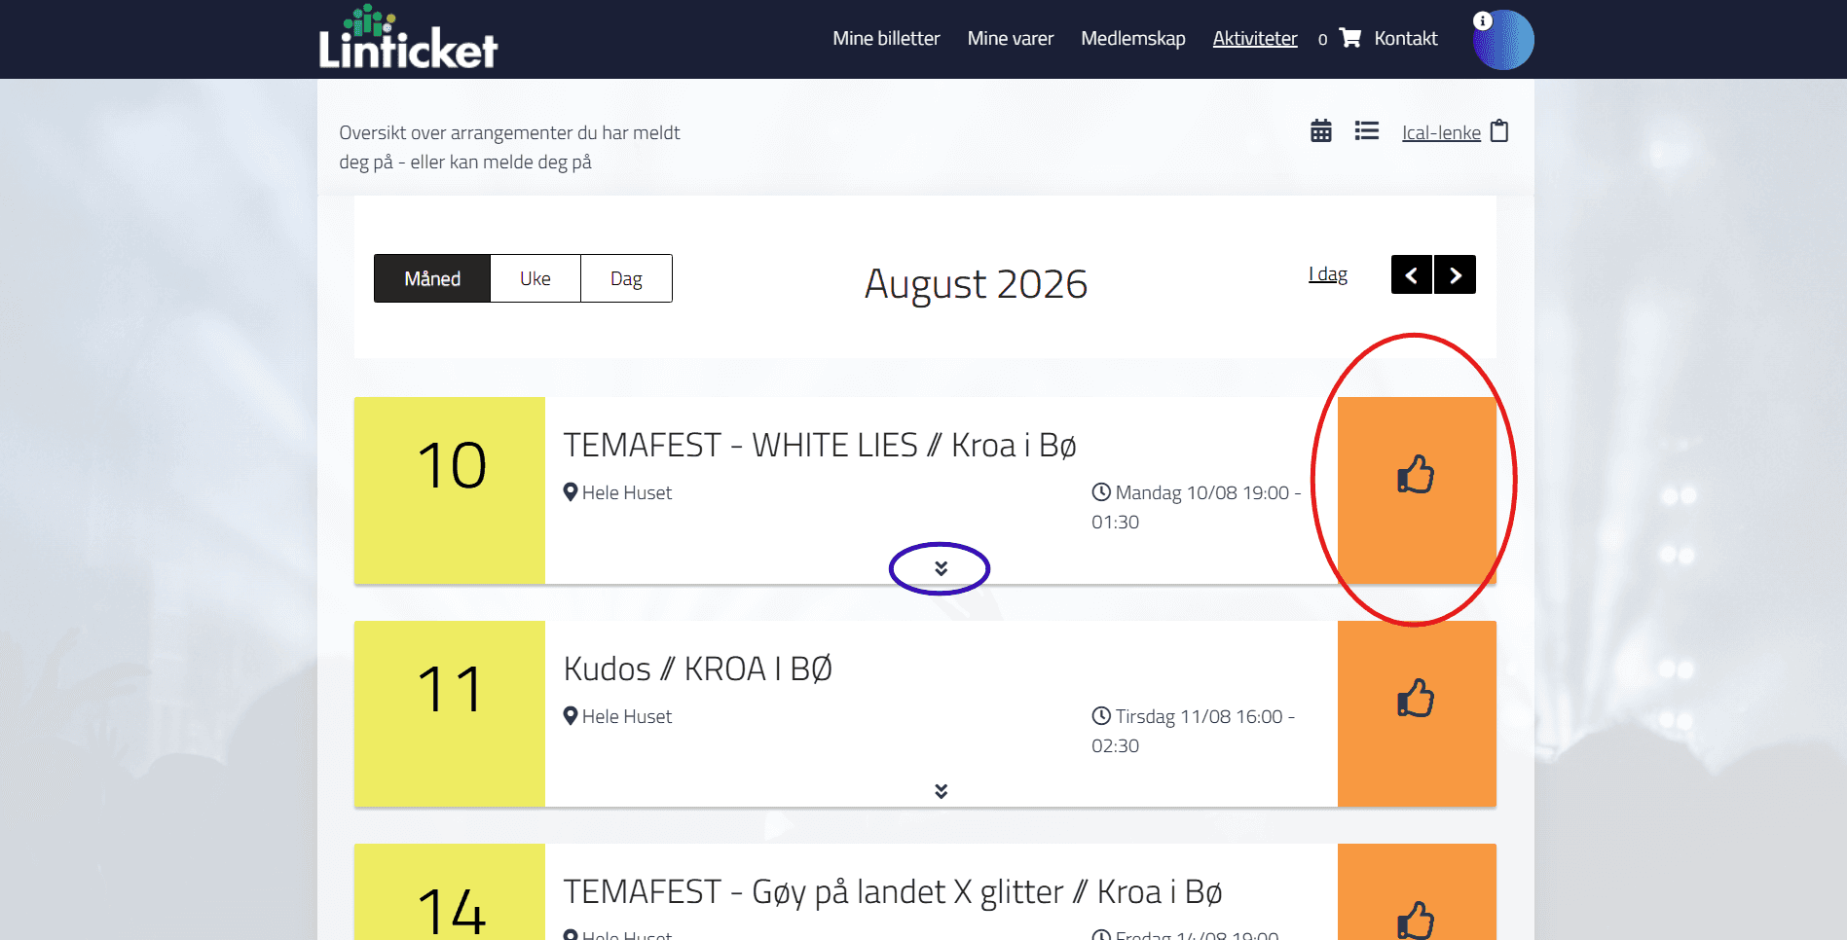Viewport: 1847px width, 940px height.
Task: Select the Uke view toggle
Action: point(536,278)
